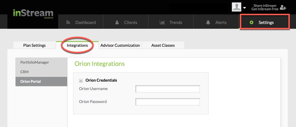Click the Orion Username label
The image size is (296, 127).
pos(93,89)
